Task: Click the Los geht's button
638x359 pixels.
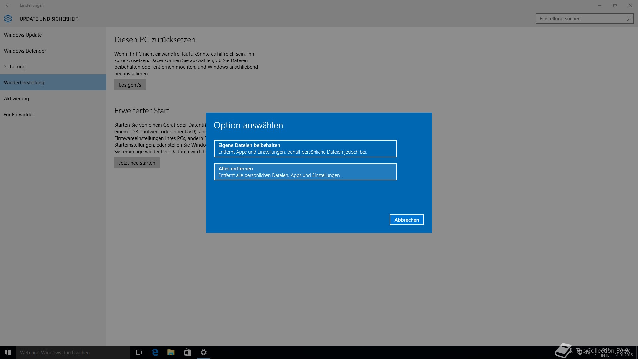Action: click(130, 85)
